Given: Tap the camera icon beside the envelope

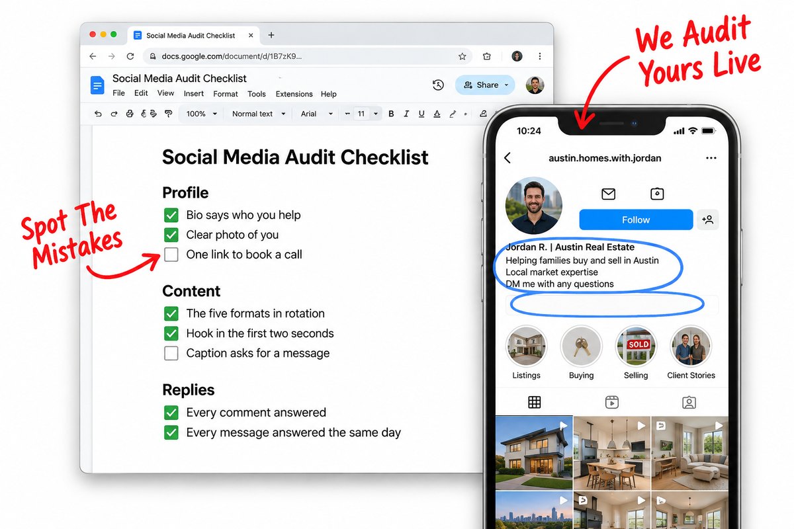Looking at the screenshot, I should tap(657, 194).
